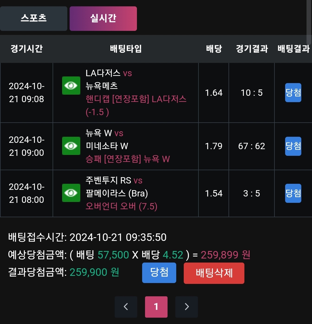
Task: Click the eye icon for 뉴욕 W match
Action: 71,146
